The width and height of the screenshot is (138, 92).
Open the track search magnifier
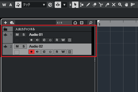pyautogui.click(x=90, y=23)
